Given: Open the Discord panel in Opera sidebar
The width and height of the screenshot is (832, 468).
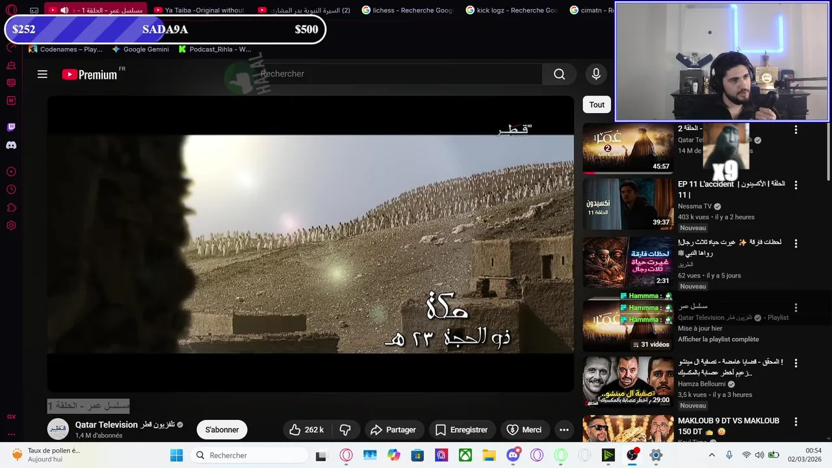Looking at the screenshot, I should point(11,146).
